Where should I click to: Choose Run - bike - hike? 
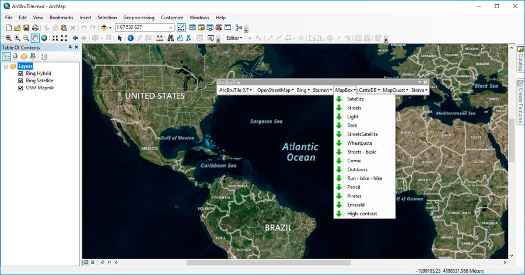click(x=364, y=178)
